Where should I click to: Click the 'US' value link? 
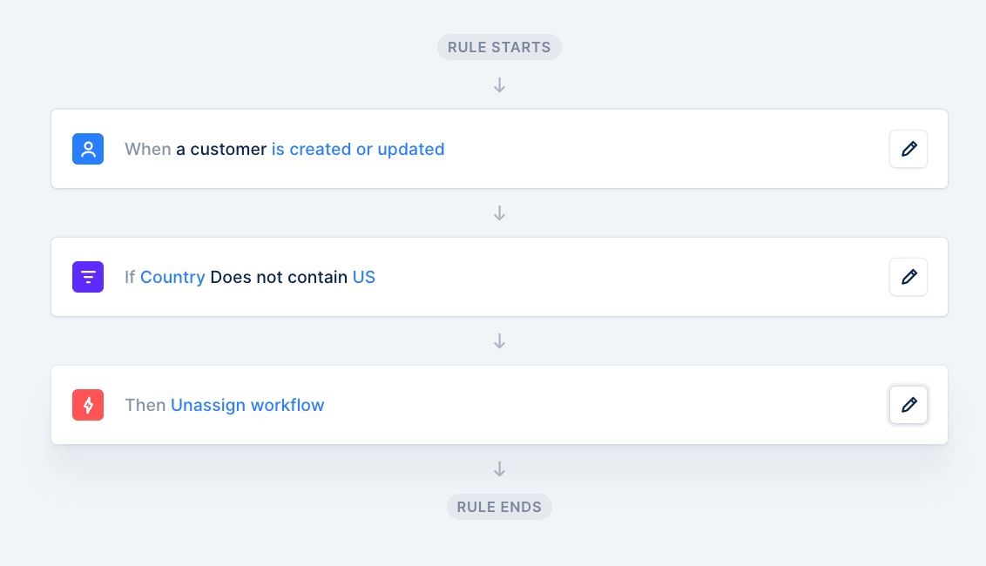[x=363, y=277]
